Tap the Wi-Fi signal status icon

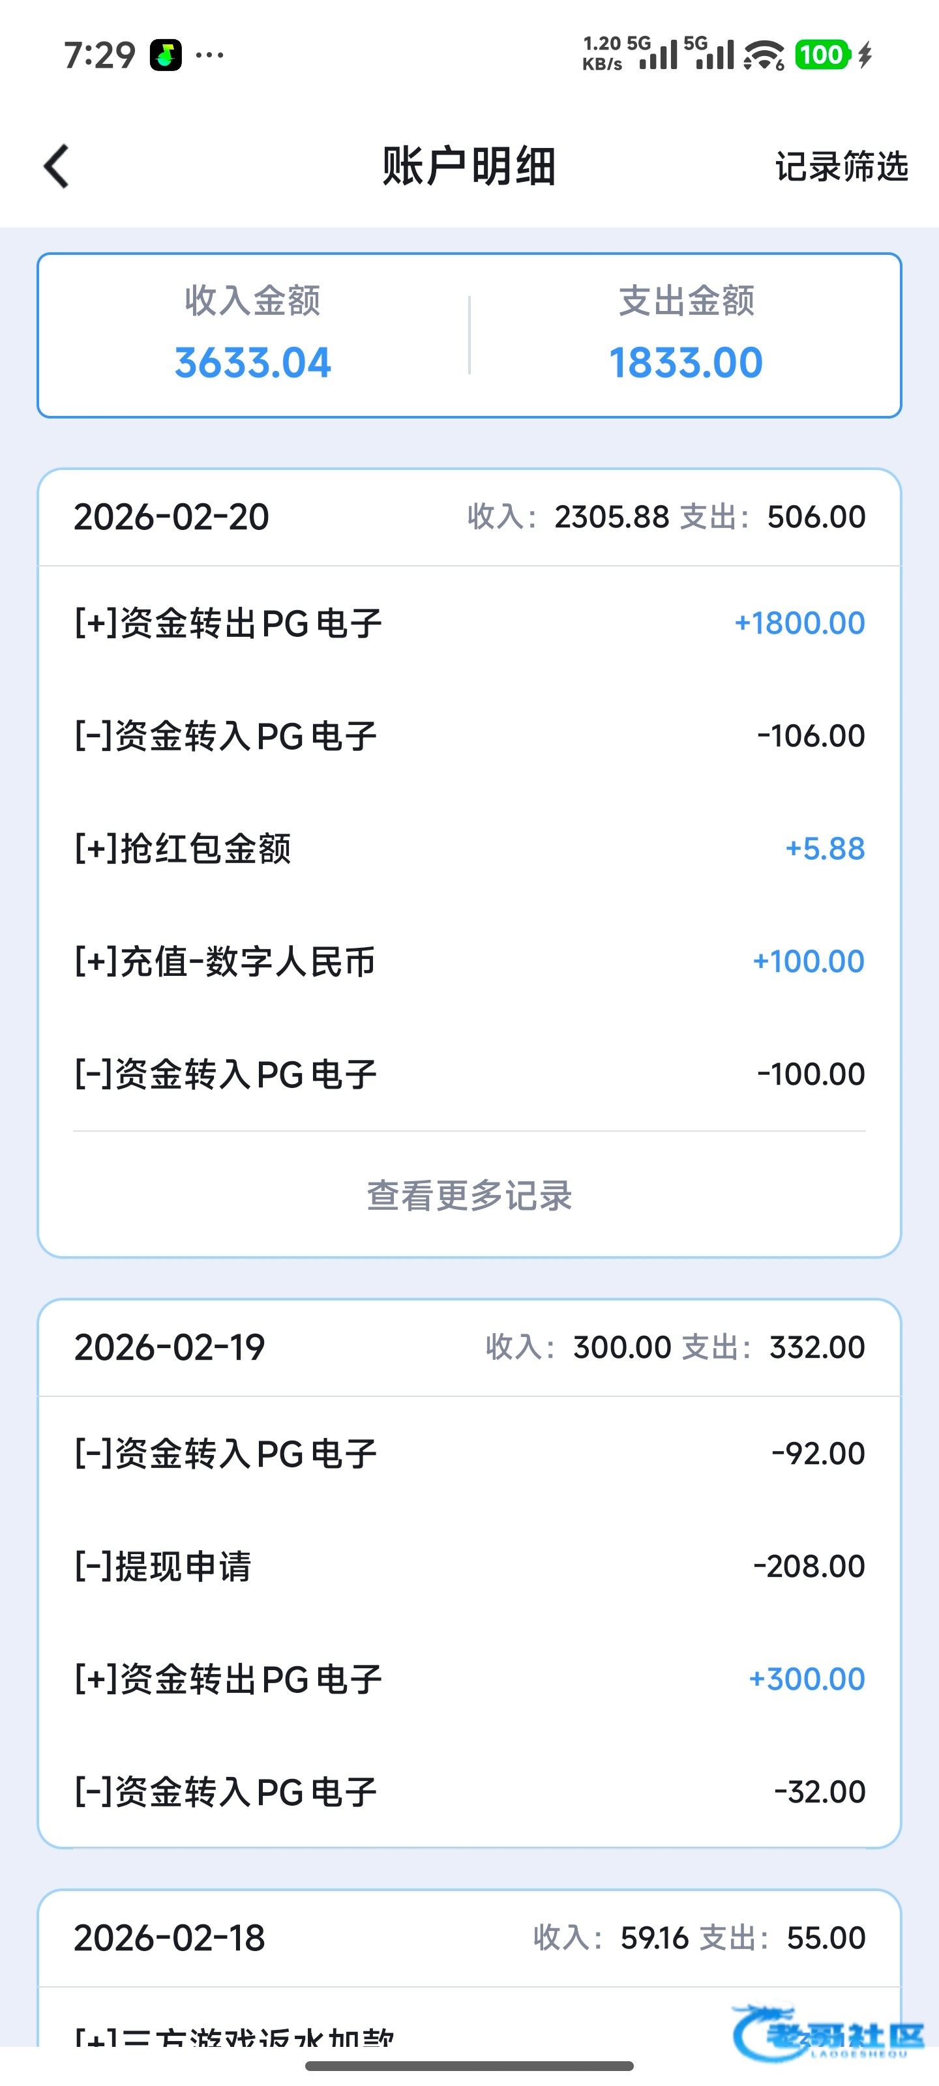(x=763, y=55)
